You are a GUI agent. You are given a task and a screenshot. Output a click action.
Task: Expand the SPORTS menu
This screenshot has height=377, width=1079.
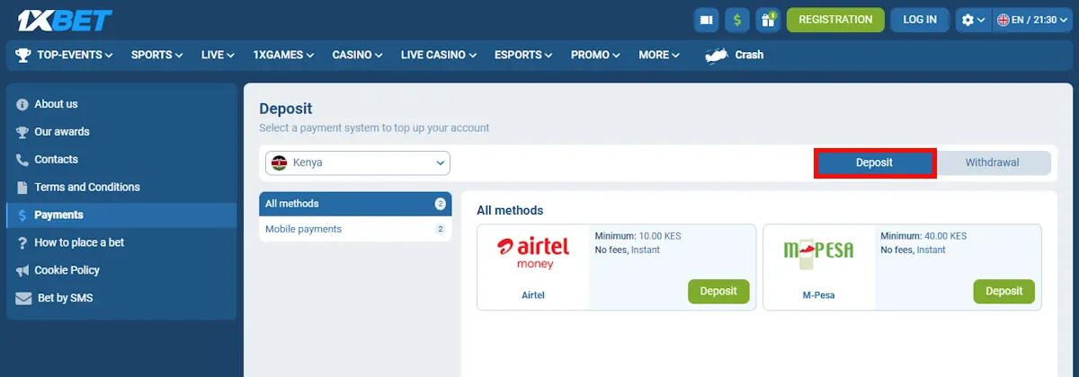pyautogui.click(x=157, y=55)
